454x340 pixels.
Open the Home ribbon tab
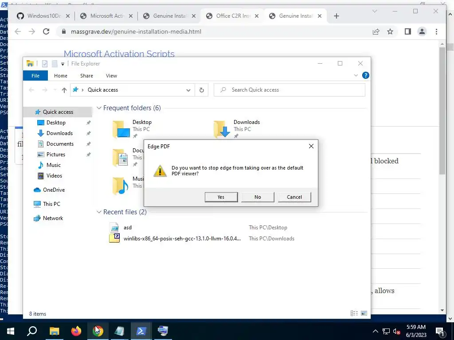pos(60,76)
